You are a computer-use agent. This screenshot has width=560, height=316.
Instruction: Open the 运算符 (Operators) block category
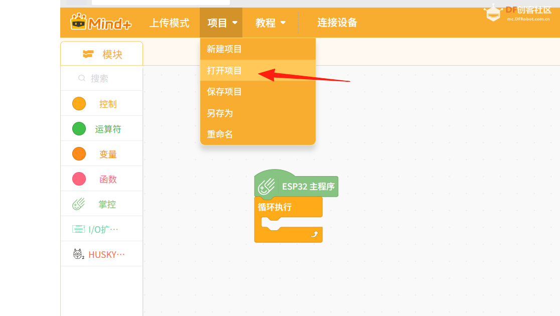click(79, 128)
